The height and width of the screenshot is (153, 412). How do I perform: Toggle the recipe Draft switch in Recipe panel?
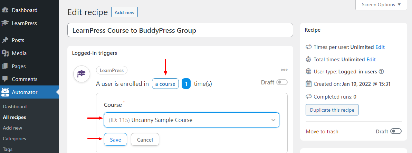pyautogui.click(x=396, y=131)
